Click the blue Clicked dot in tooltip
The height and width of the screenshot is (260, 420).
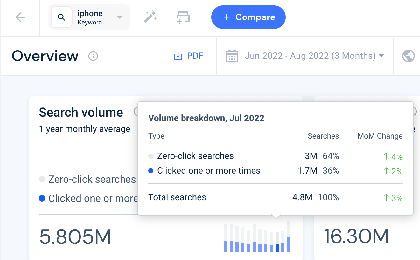click(x=151, y=171)
